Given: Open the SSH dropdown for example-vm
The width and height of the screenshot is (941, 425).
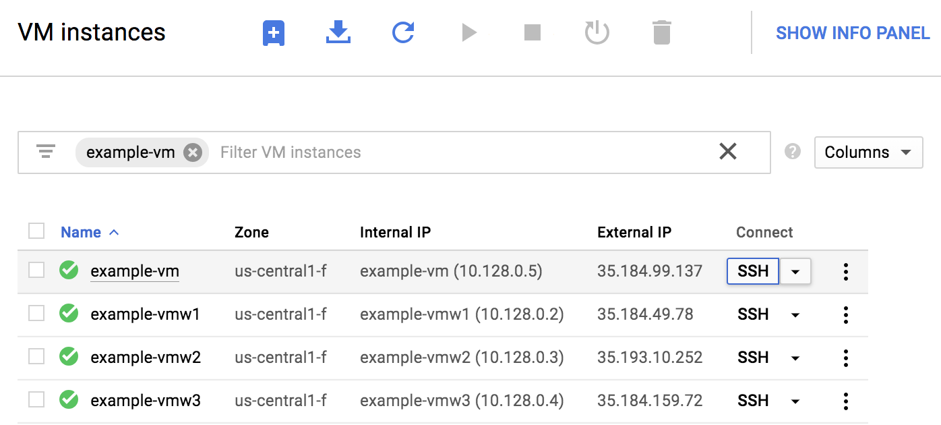Looking at the screenshot, I should [795, 271].
